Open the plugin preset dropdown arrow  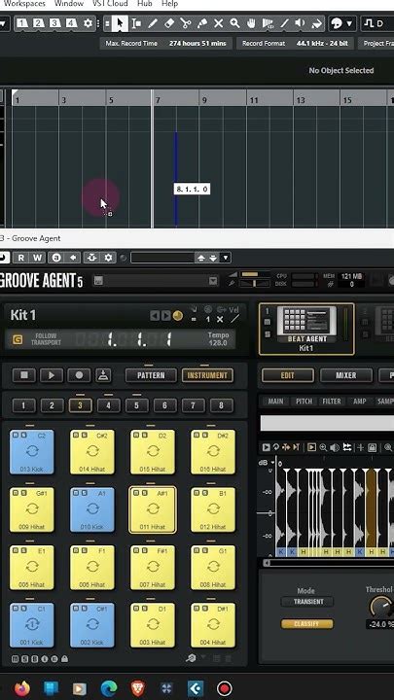pyautogui.click(x=226, y=258)
